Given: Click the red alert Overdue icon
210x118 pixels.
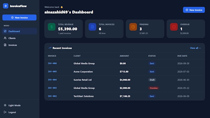Looking at the screenshot, I should (174, 27).
